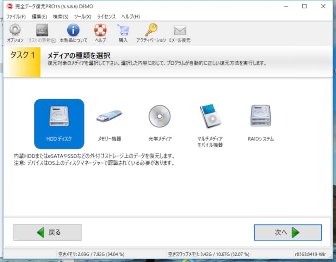The height and width of the screenshot is (262, 336).
Task: Click the 内蔵HDDまたはeSATA description line
Action: (94, 156)
